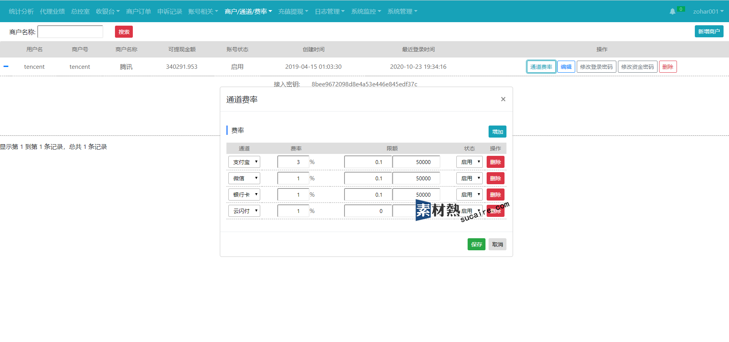Click 取消 in the dialog

[498, 244]
